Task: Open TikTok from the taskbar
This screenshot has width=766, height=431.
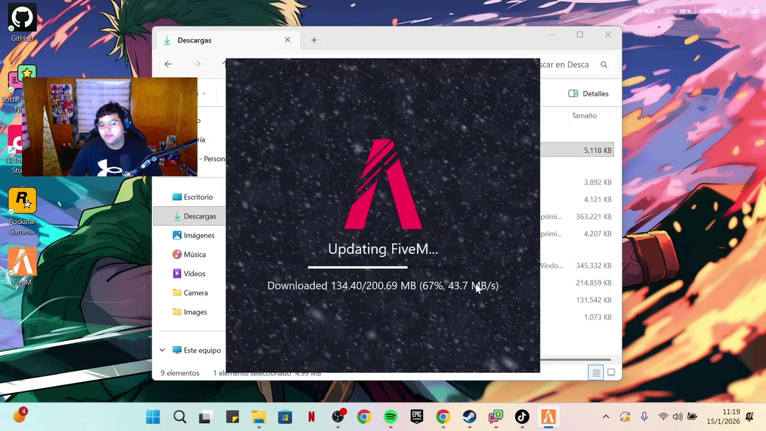Action: [522, 417]
